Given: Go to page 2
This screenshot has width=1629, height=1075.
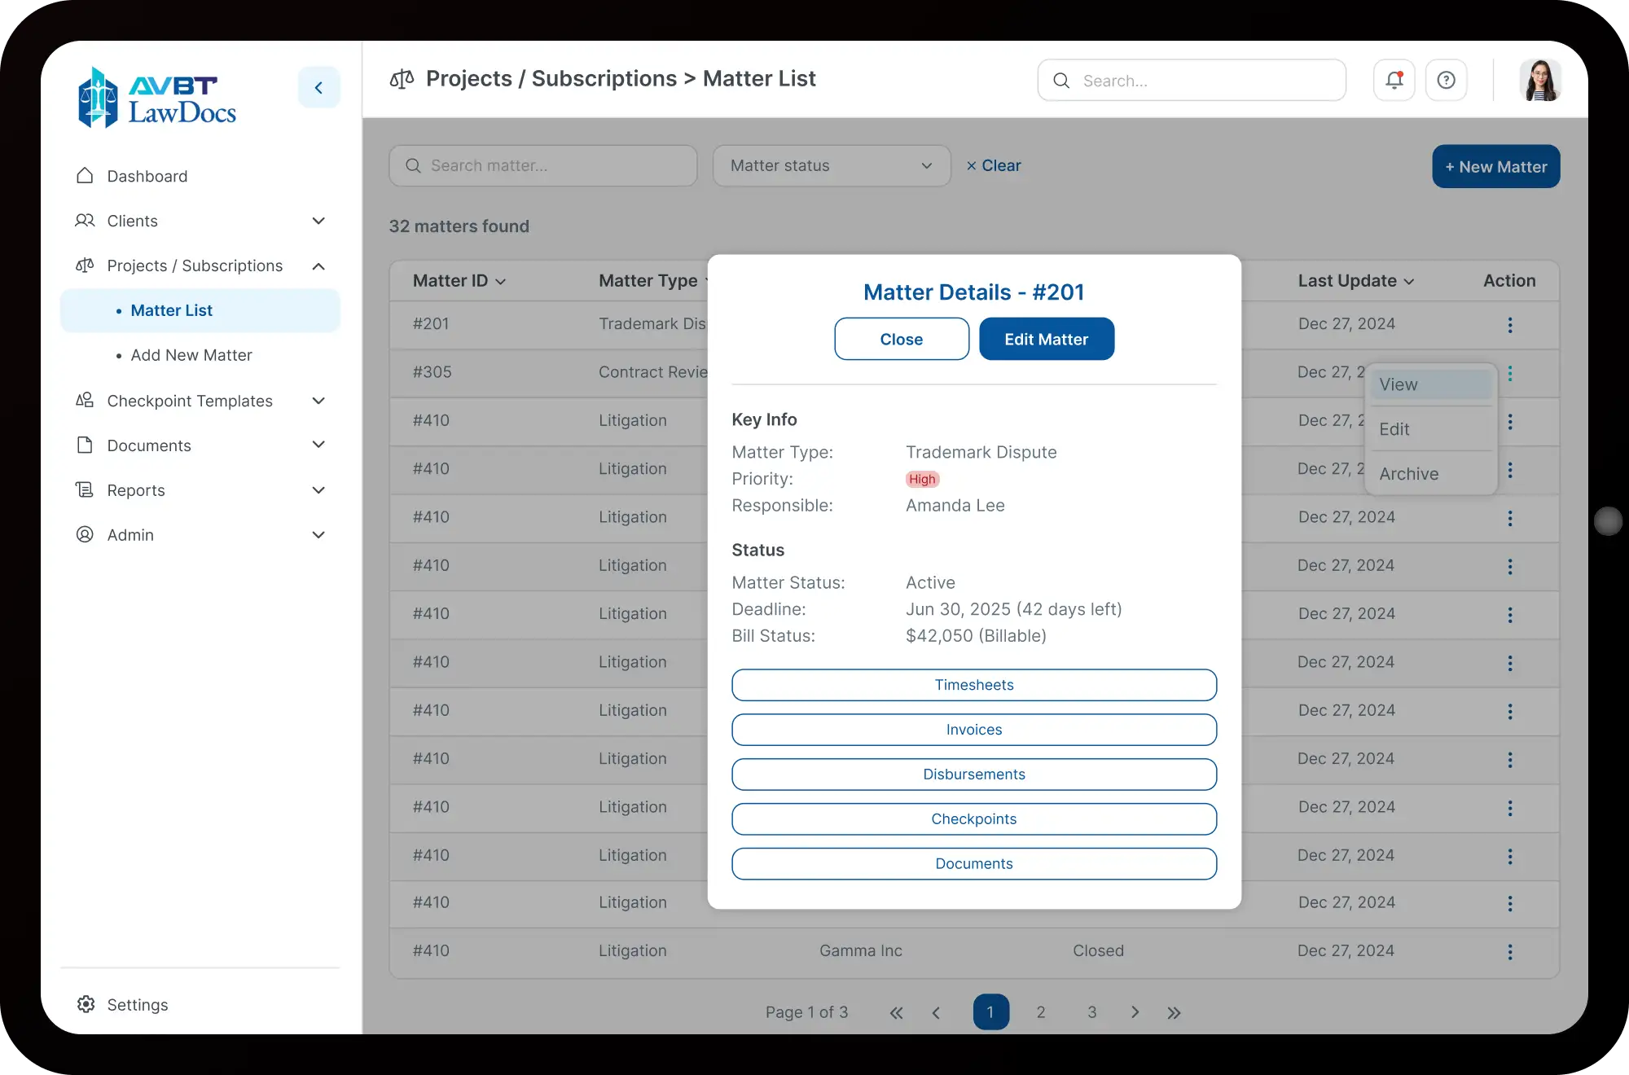Looking at the screenshot, I should (1041, 1012).
